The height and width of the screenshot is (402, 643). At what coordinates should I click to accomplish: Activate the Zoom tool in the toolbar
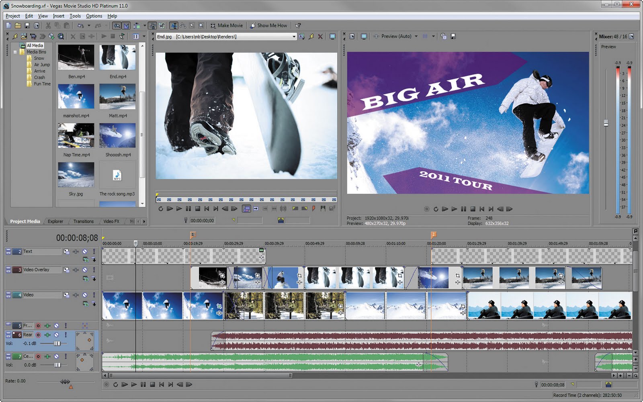click(x=201, y=25)
